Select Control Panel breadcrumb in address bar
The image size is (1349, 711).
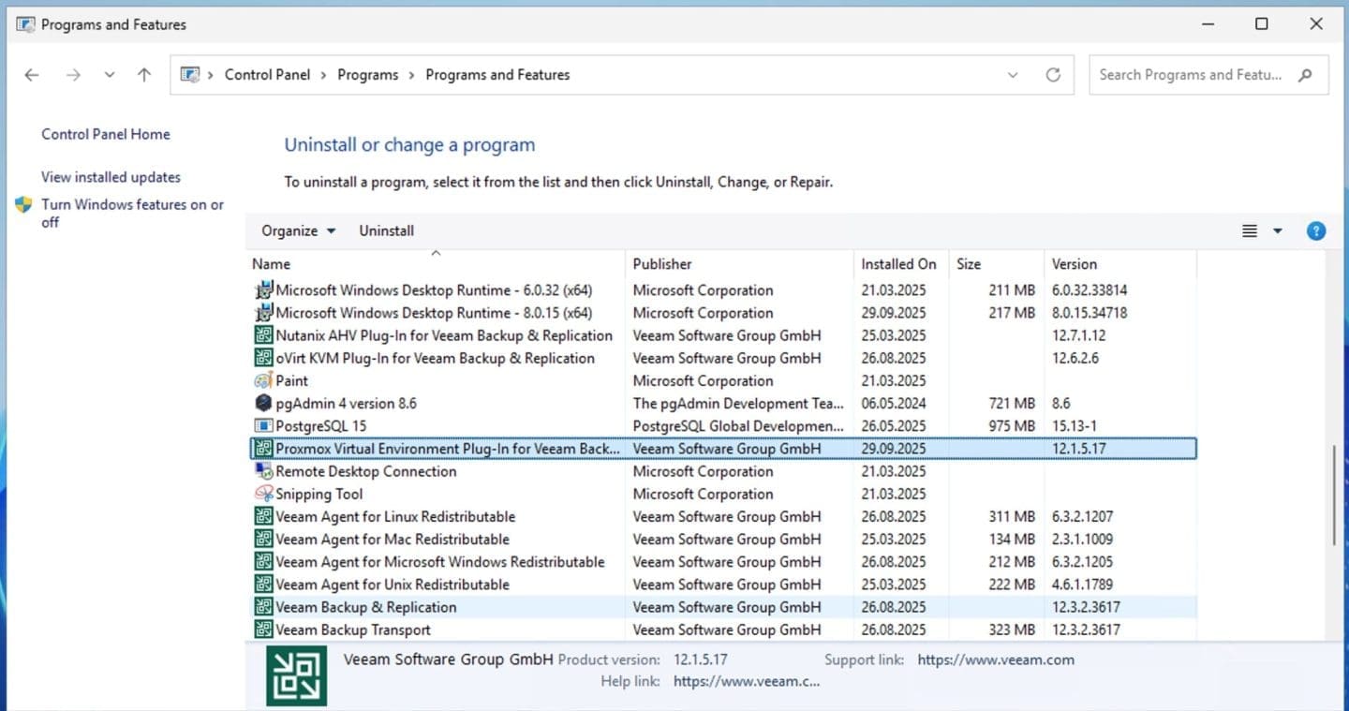click(x=267, y=75)
